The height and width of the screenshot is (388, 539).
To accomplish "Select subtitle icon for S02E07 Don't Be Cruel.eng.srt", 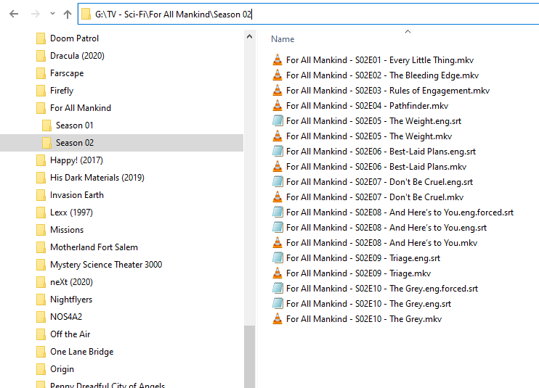I will click(x=277, y=182).
